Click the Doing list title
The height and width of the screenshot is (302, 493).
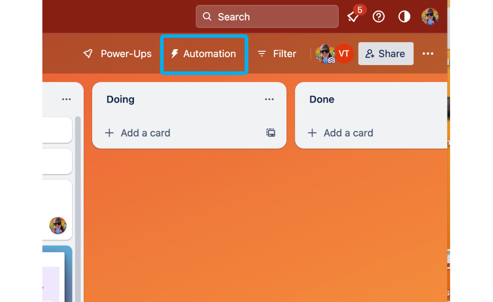tap(120, 99)
